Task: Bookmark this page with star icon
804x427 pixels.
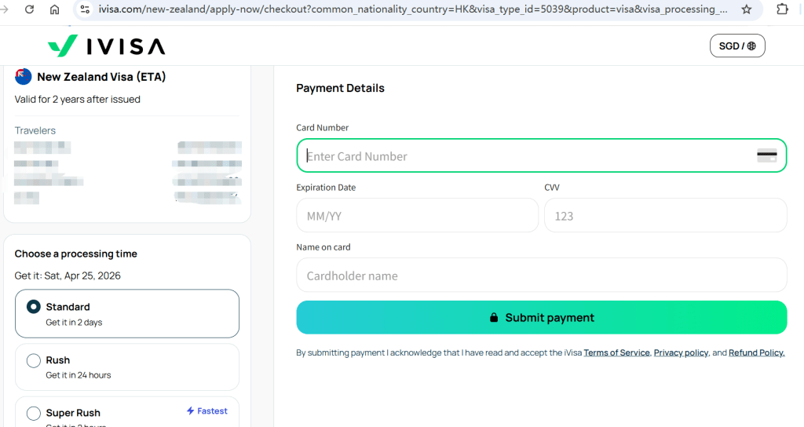Action: [747, 9]
